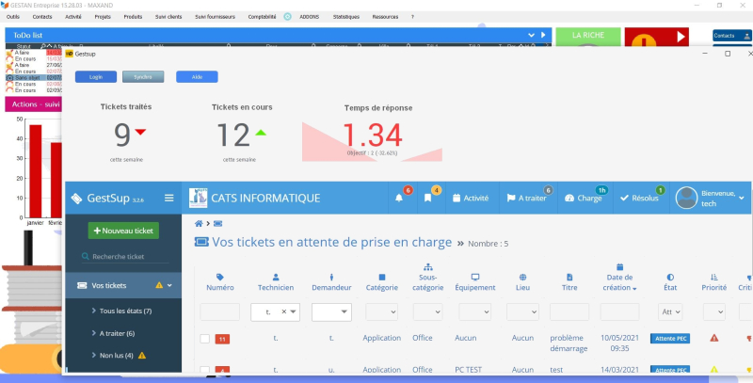Viewport: 753px width, 383px height.
Task: Open the Contacts menu in GESTAN
Action: pyautogui.click(x=42, y=17)
